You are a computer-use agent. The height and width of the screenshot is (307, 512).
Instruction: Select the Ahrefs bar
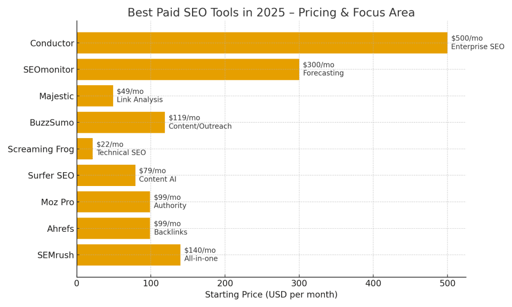point(113,228)
